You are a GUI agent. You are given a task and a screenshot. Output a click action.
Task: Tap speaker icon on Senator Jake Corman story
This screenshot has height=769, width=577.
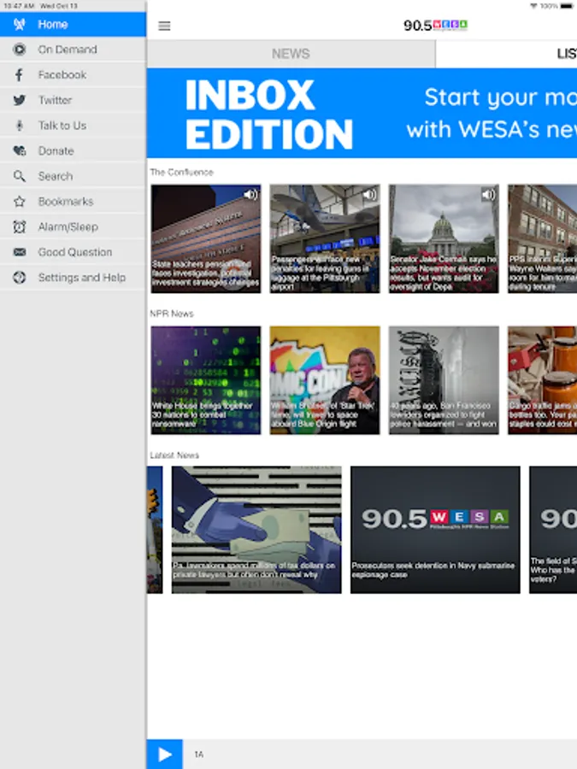pos(489,195)
